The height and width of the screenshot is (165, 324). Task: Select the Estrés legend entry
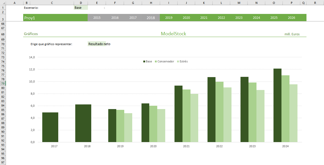182,62
